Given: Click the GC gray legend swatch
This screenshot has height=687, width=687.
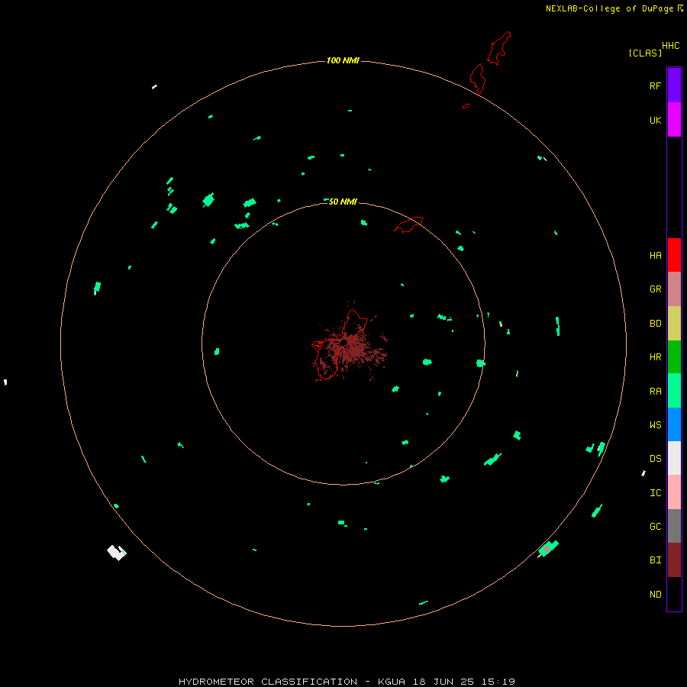Looking at the screenshot, I should 674,526.
